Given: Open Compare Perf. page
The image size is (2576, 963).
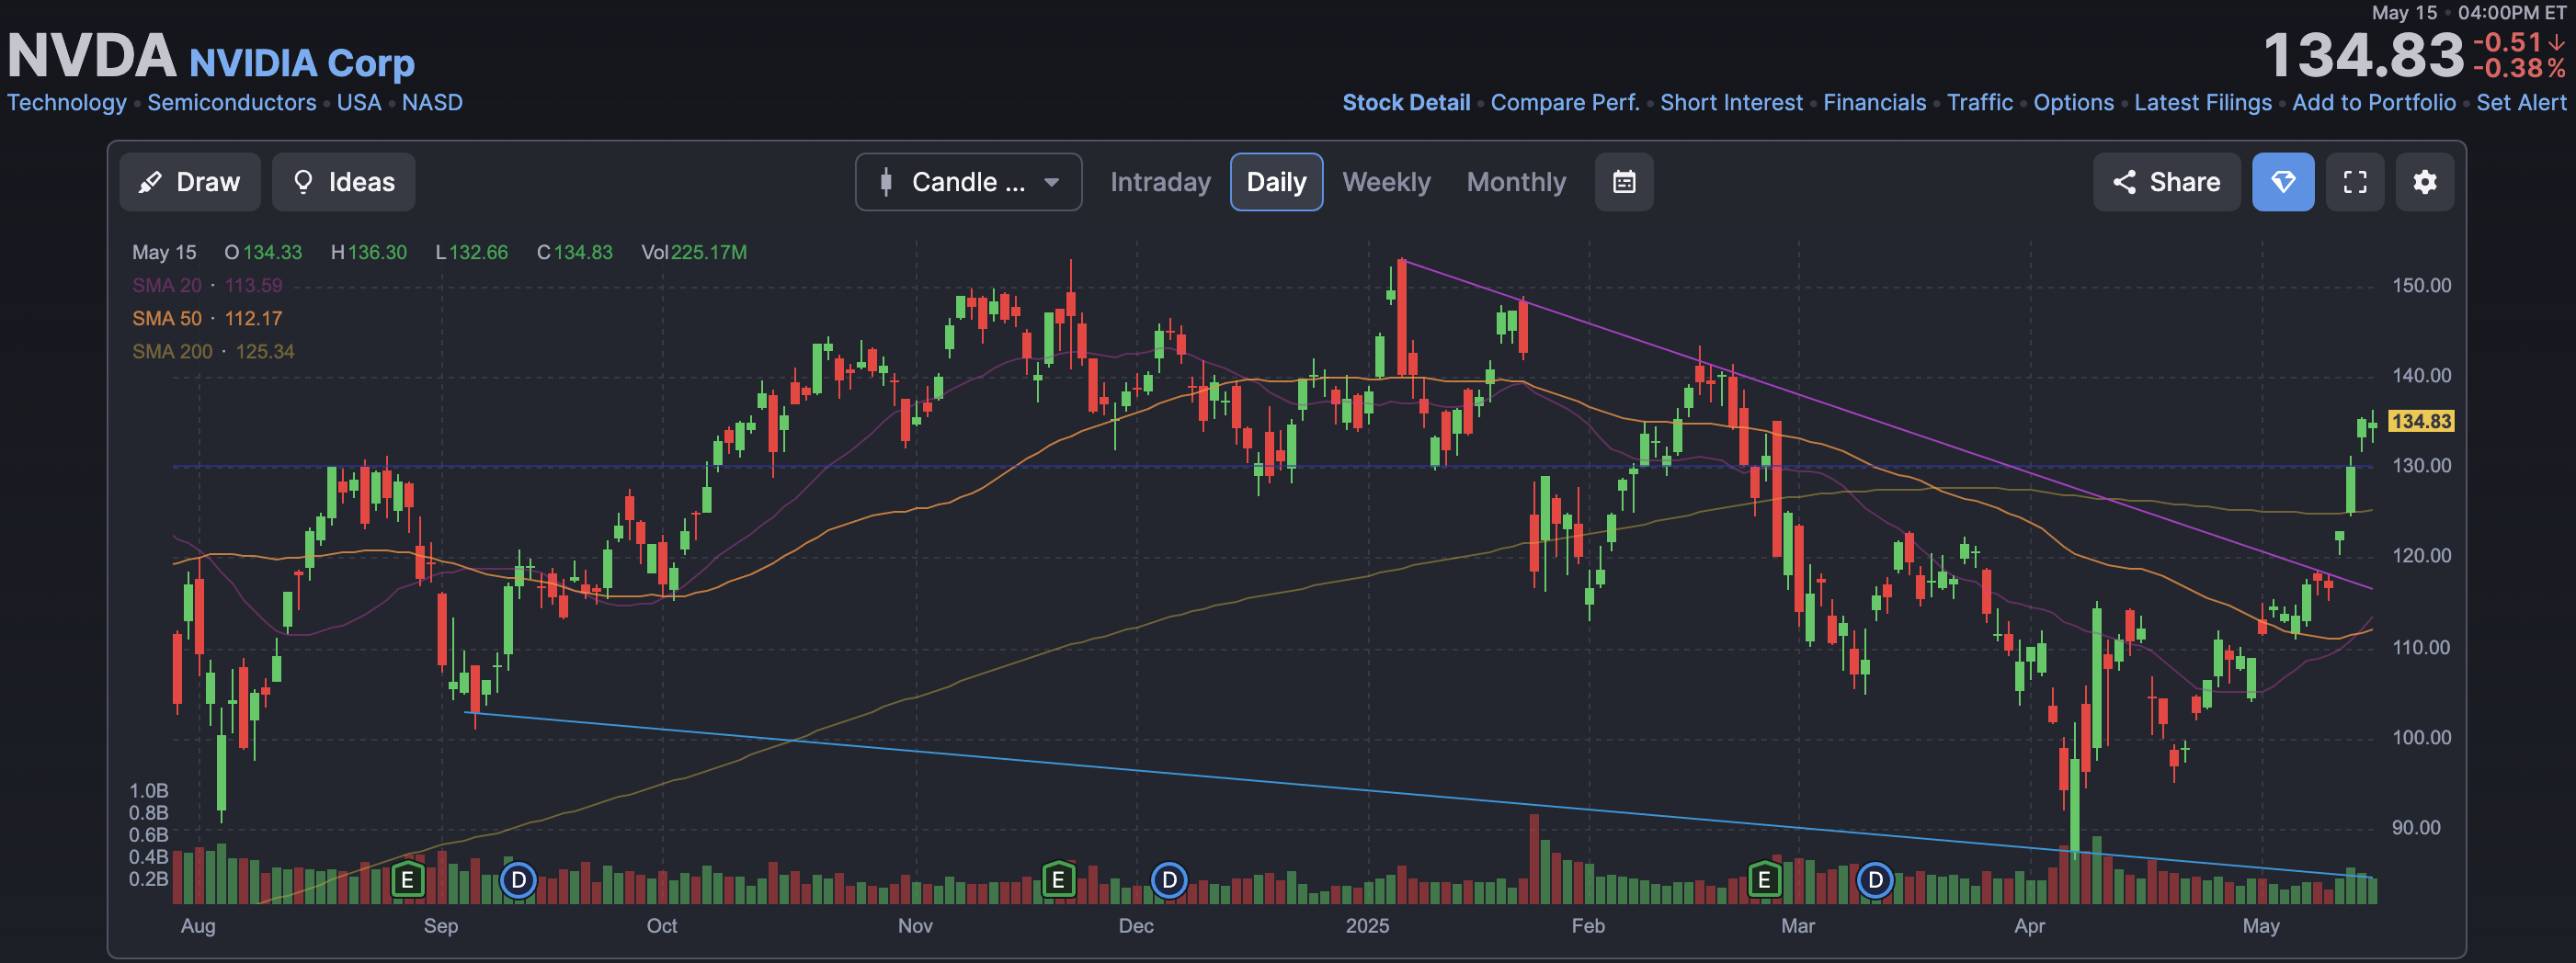Looking at the screenshot, I should coord(1565,103).
